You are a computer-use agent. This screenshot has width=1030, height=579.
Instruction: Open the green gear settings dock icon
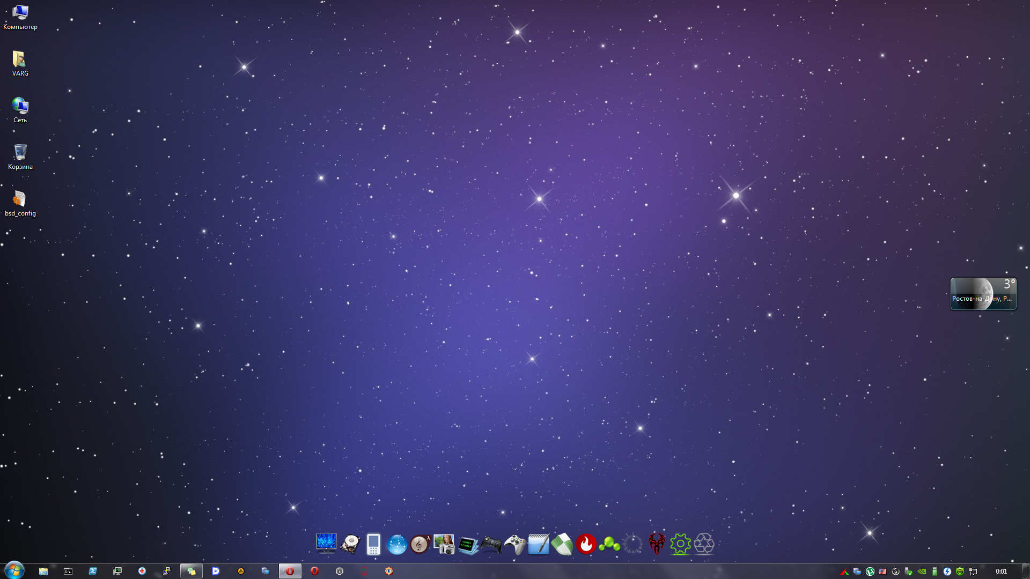(680, 544)
